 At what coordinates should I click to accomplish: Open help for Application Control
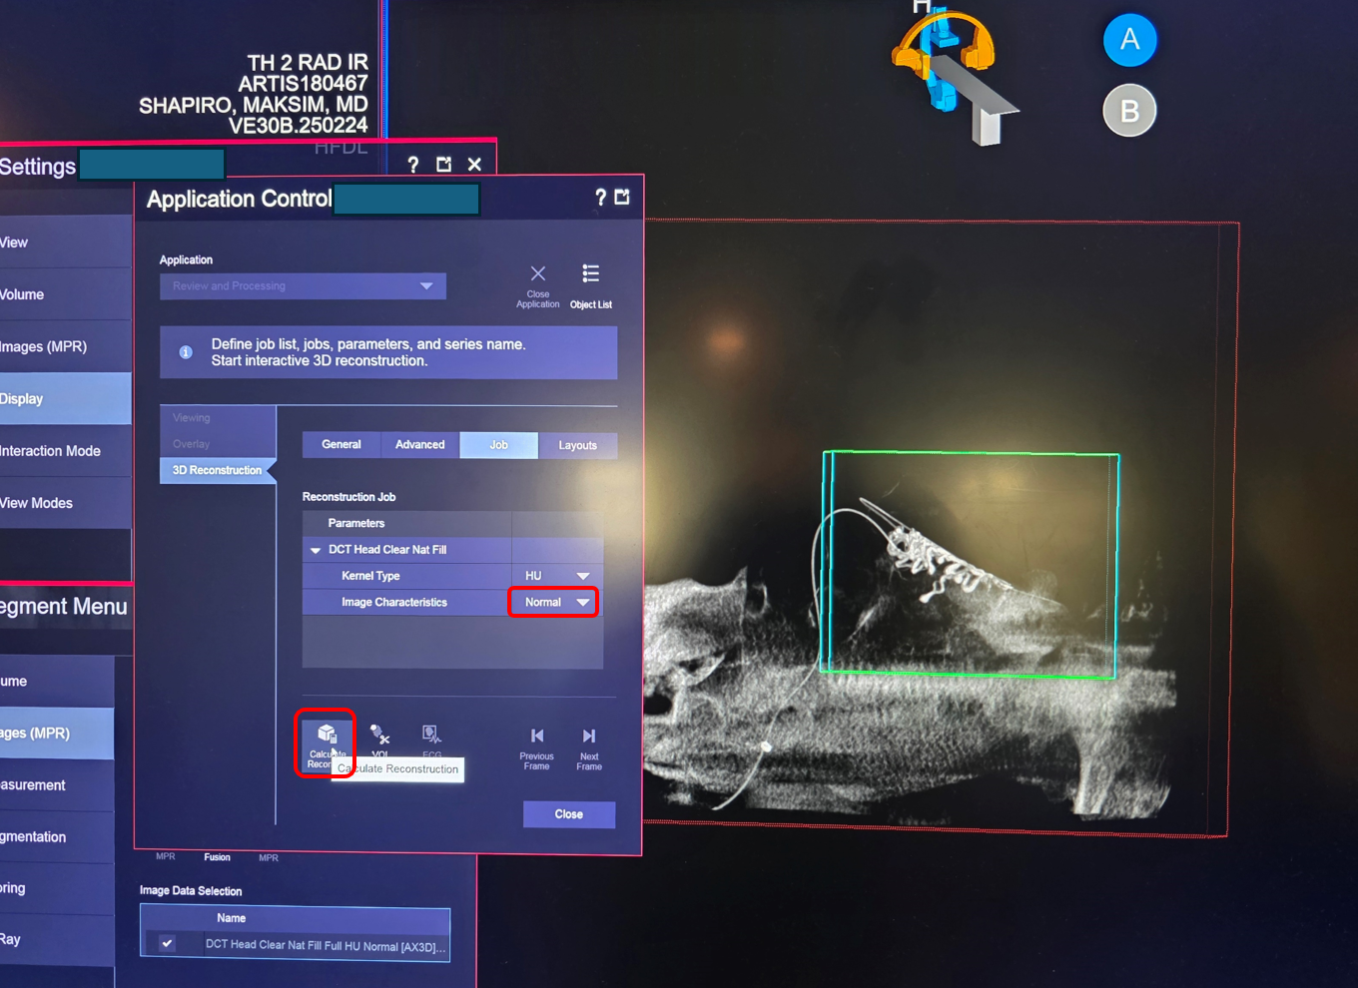[600, 198]
